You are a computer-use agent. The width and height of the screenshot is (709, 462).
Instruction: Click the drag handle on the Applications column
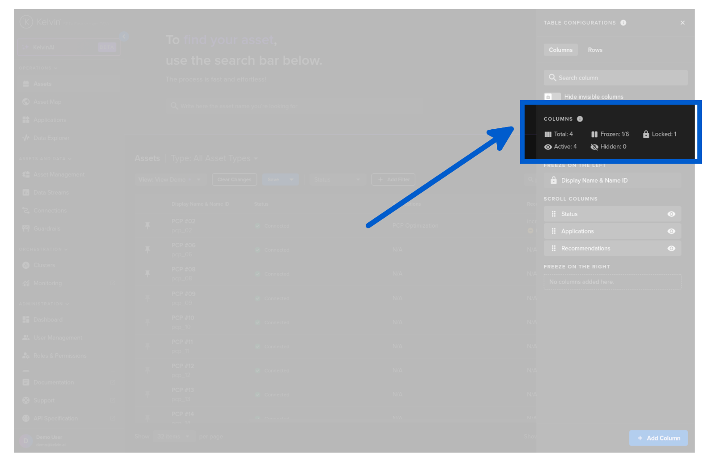[x=554, y=231]
